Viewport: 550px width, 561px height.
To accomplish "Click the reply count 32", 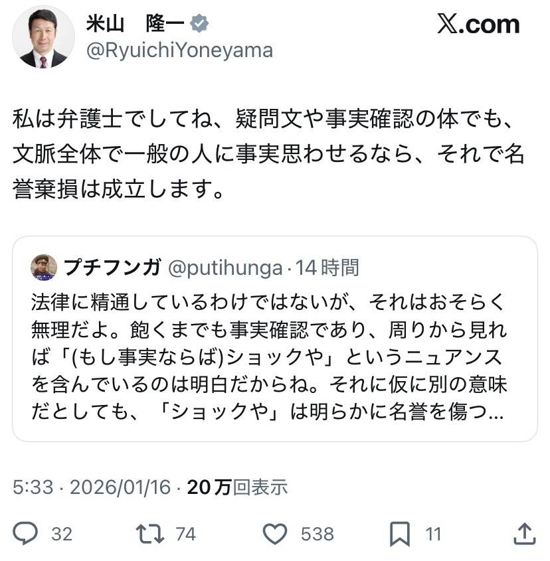I will point(62,533).
